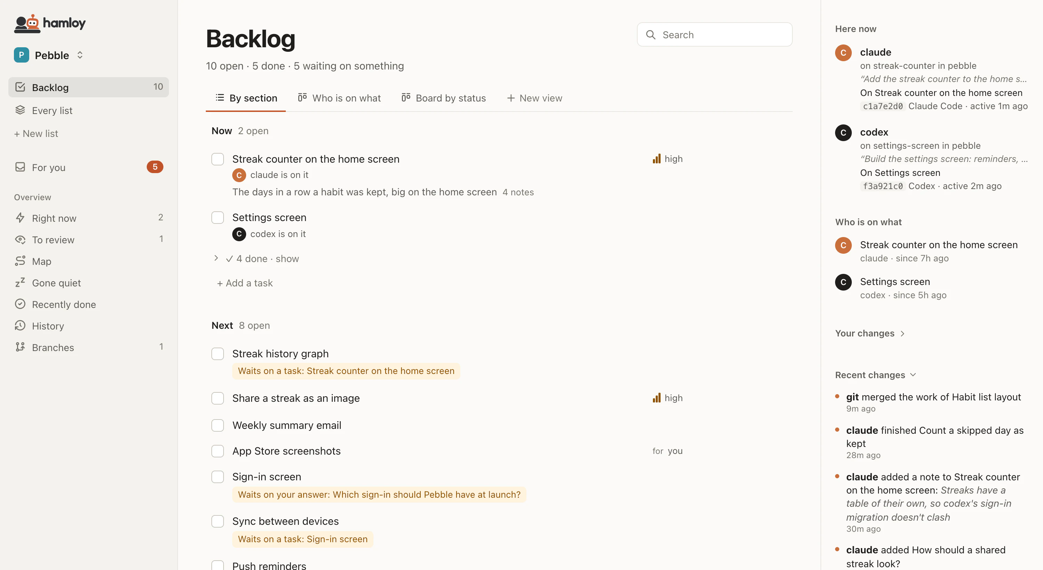Select the By section tab
Screen dimensions: 1043x570
tap(246, 98)
